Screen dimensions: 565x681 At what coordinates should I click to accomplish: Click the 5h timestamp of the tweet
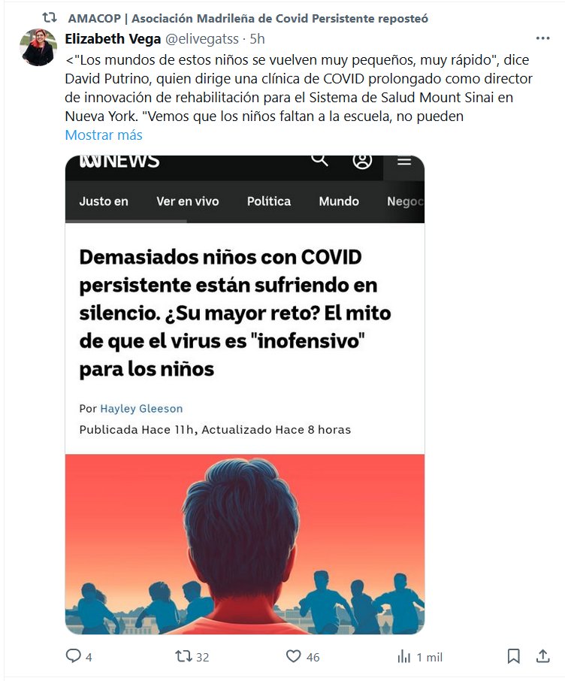[257, 38]
